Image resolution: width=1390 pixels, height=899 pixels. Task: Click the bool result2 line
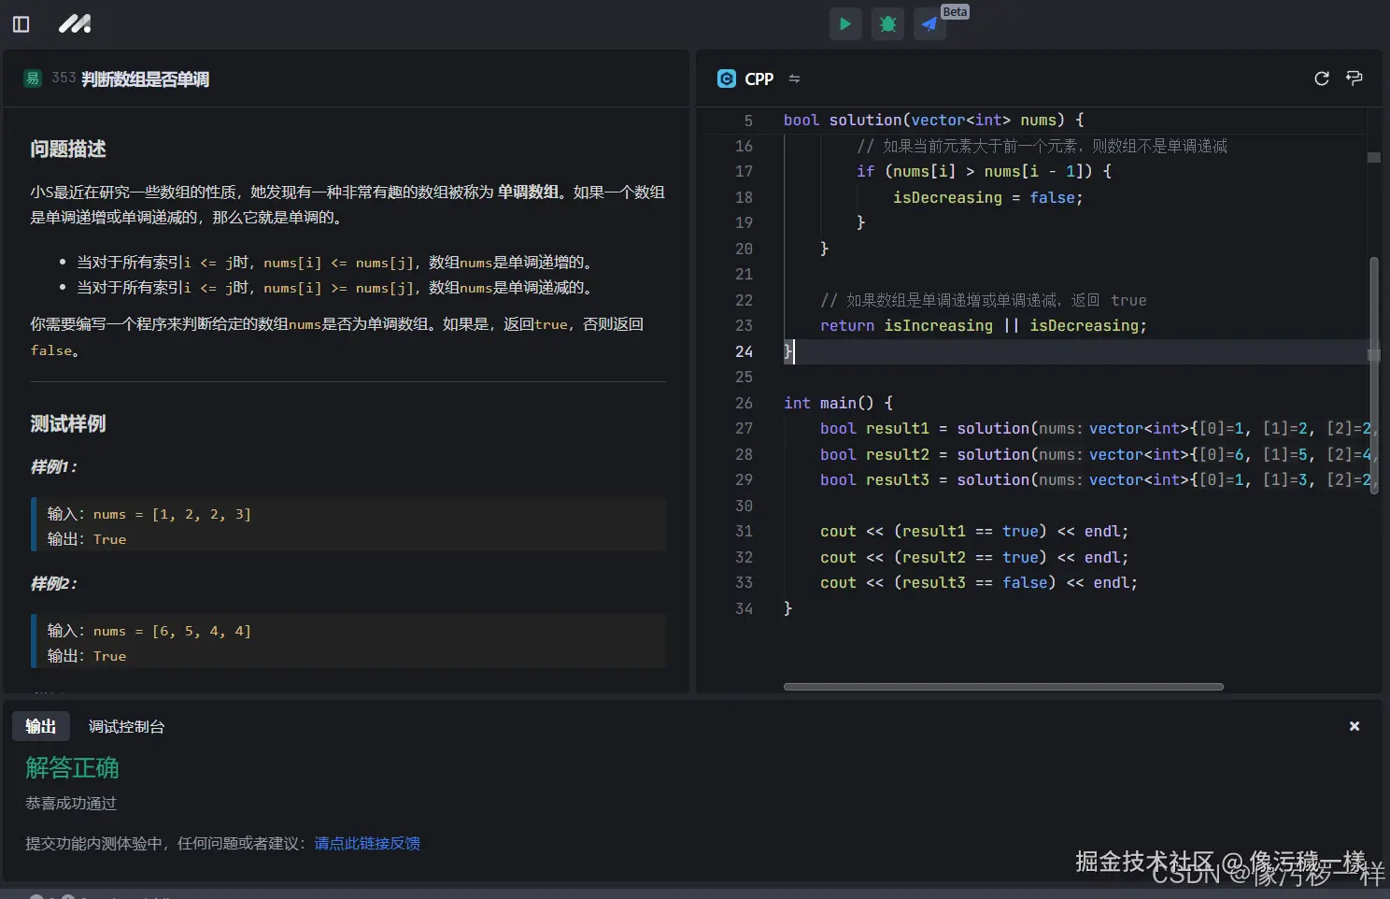pos(1095,454)
